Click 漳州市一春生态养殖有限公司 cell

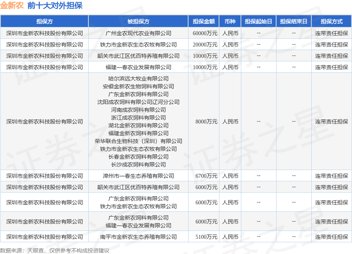click(x=138, y=176)
